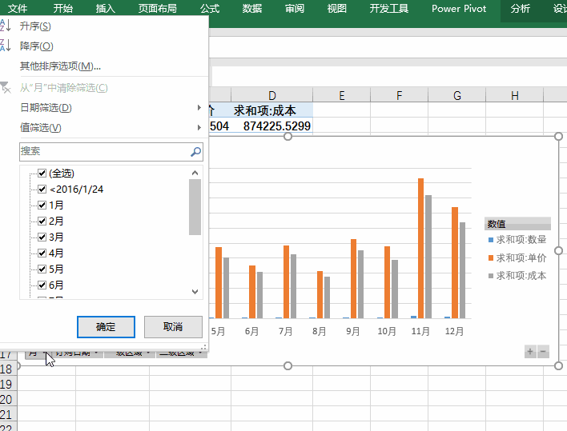
Task: Click filter list scroll up arrow
Action: (195, 173)
